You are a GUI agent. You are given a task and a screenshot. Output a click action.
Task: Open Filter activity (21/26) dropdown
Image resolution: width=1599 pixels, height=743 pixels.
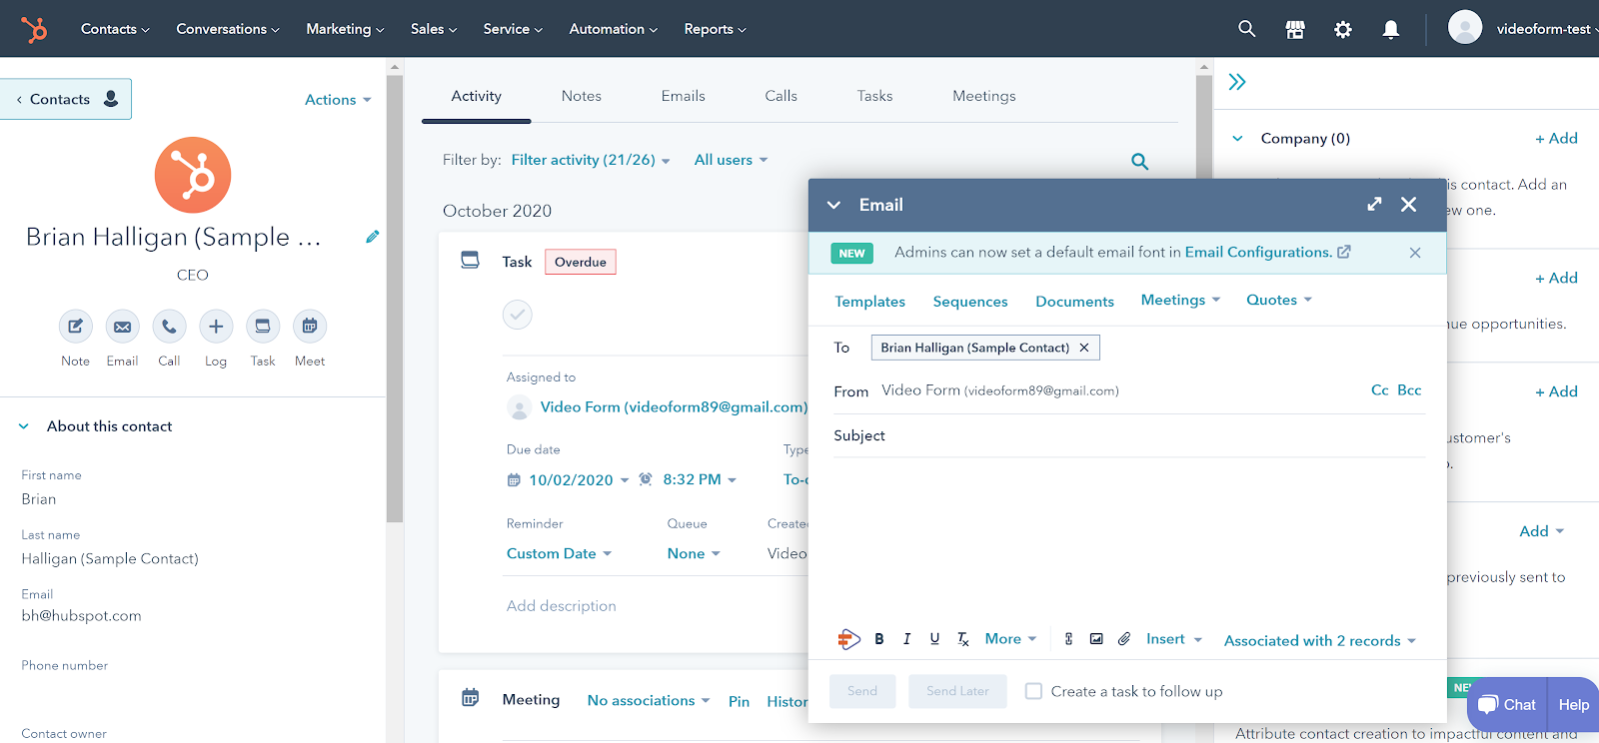click(590, 160)
